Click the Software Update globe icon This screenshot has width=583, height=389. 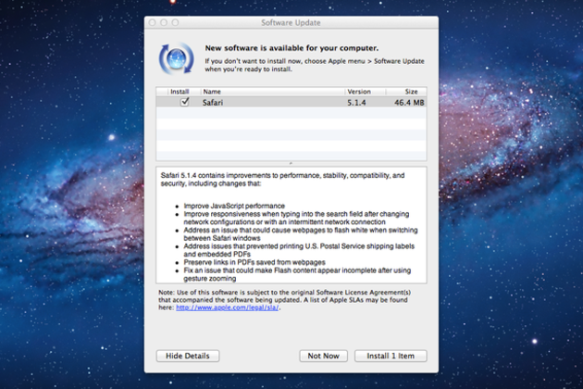[x=178, y=57]
